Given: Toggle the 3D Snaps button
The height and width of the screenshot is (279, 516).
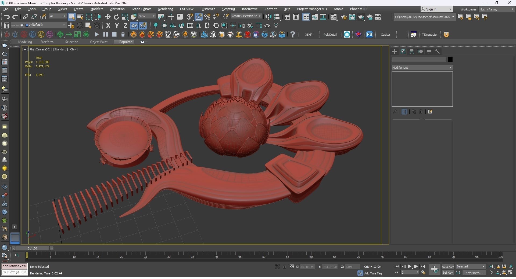Looking at the screenshot, I should pyautogui.click(x=190, y=17).
